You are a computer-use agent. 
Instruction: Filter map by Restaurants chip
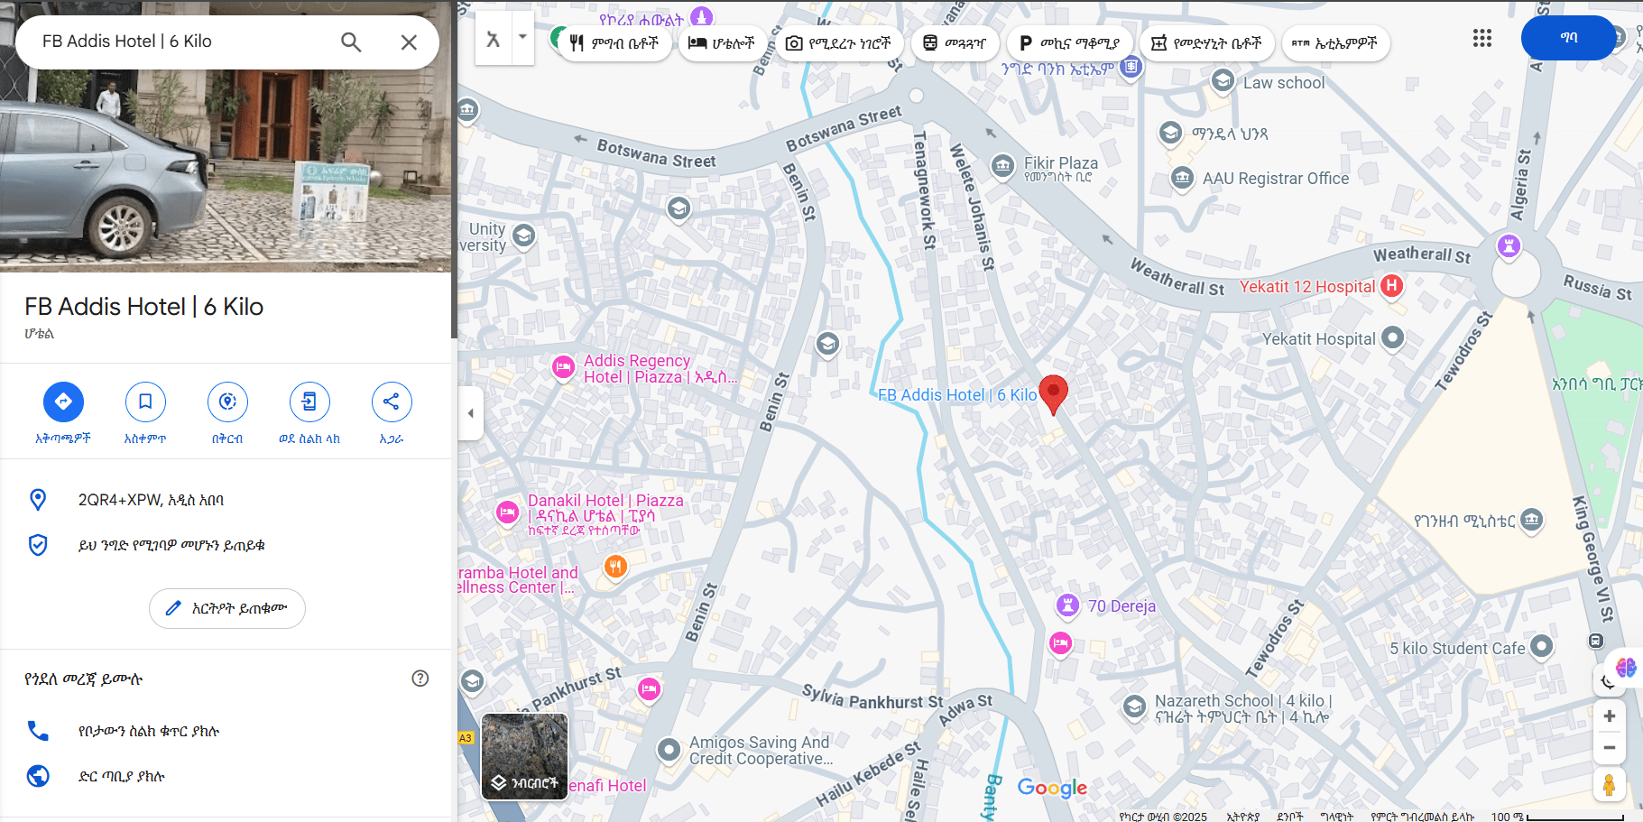click(615, 43)
